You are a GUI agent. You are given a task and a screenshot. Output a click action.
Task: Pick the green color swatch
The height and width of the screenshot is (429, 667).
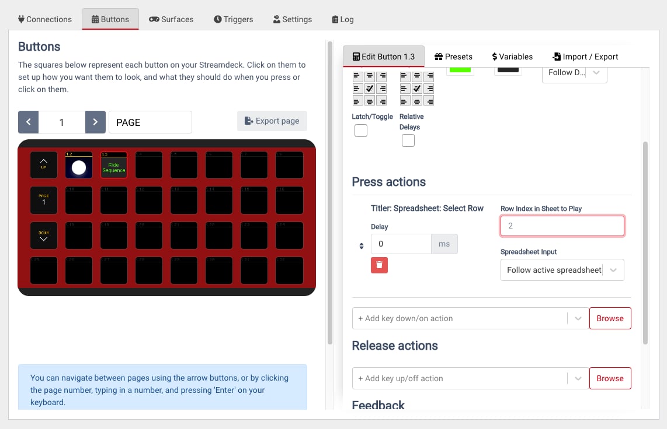[x=460, y=70]
